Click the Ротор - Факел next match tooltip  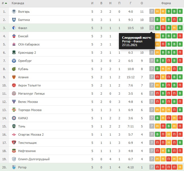pos(137,41)
